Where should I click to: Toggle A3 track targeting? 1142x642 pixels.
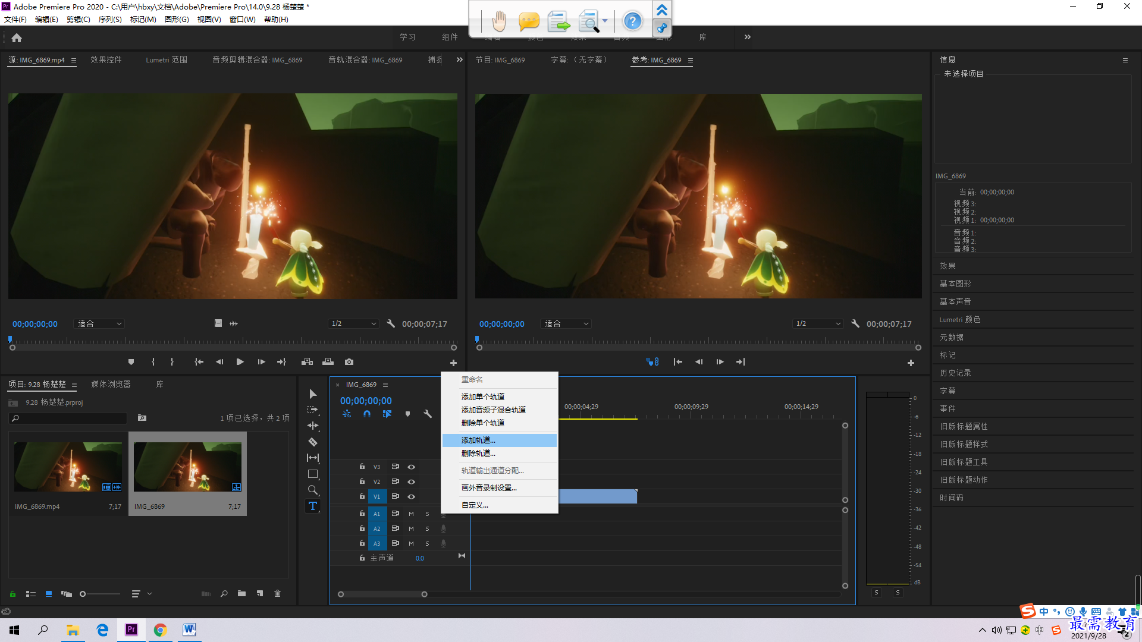coord(377,543)
